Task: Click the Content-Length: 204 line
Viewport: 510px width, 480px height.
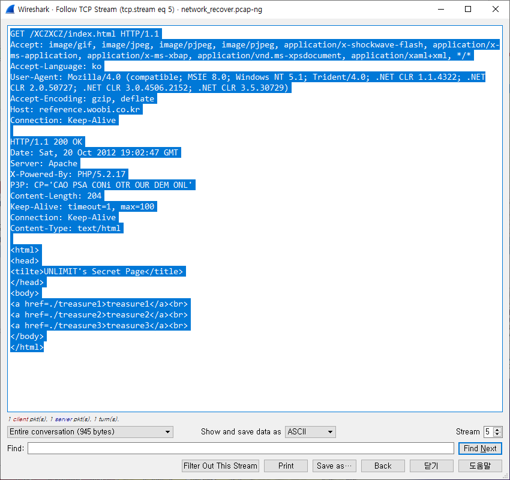Action: (56, 196)
